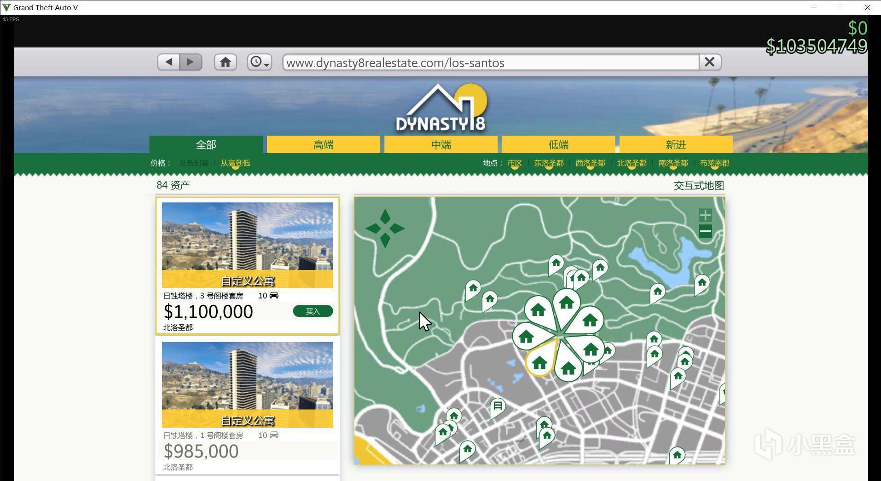The height and width of the screenshot is (481, 881).
Task: Click the Grand Theft Auto V title bar icon
Action: 6,7
